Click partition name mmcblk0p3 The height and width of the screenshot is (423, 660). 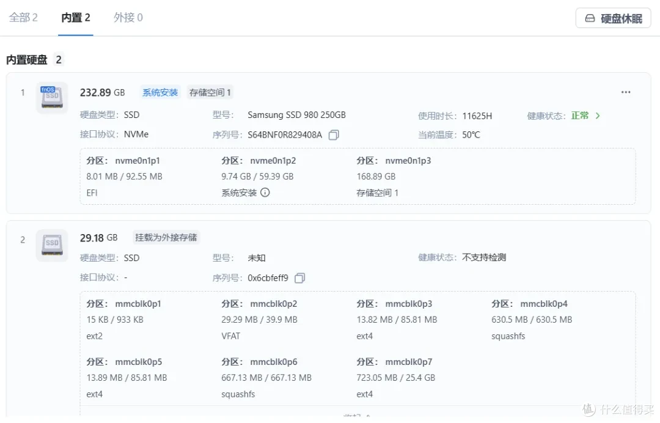coord(409,304)
